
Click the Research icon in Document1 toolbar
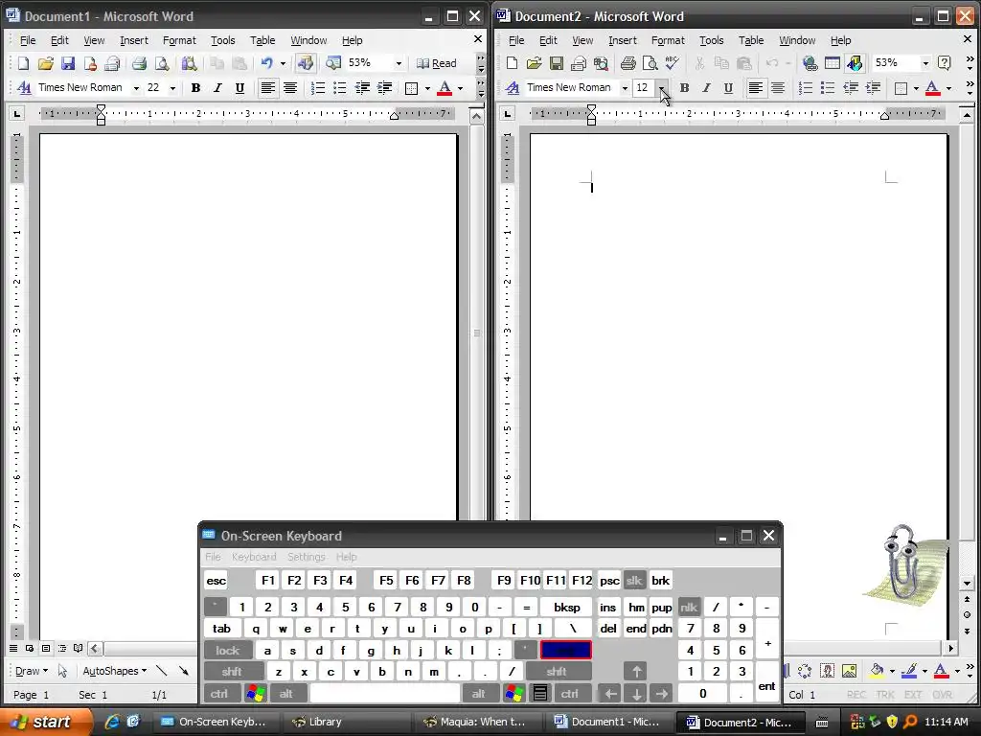click(x=189, y=63)
